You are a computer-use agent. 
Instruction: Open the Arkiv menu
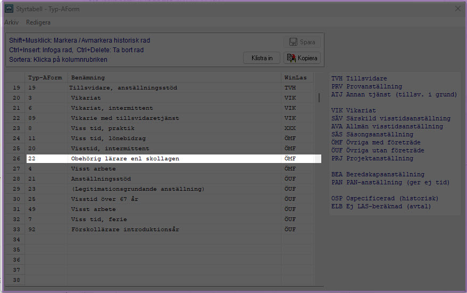pos(12,22)
